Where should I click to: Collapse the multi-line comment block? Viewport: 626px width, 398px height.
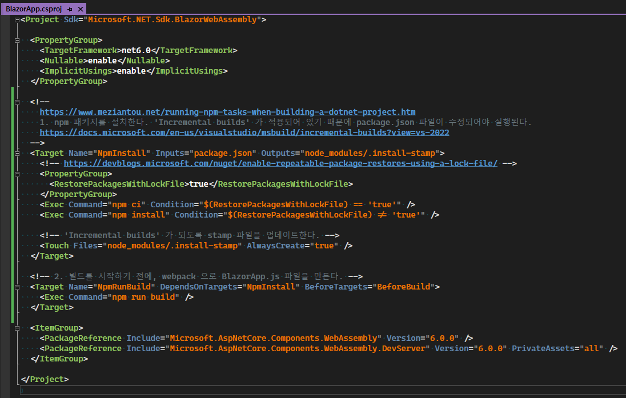tap(17, 102)
